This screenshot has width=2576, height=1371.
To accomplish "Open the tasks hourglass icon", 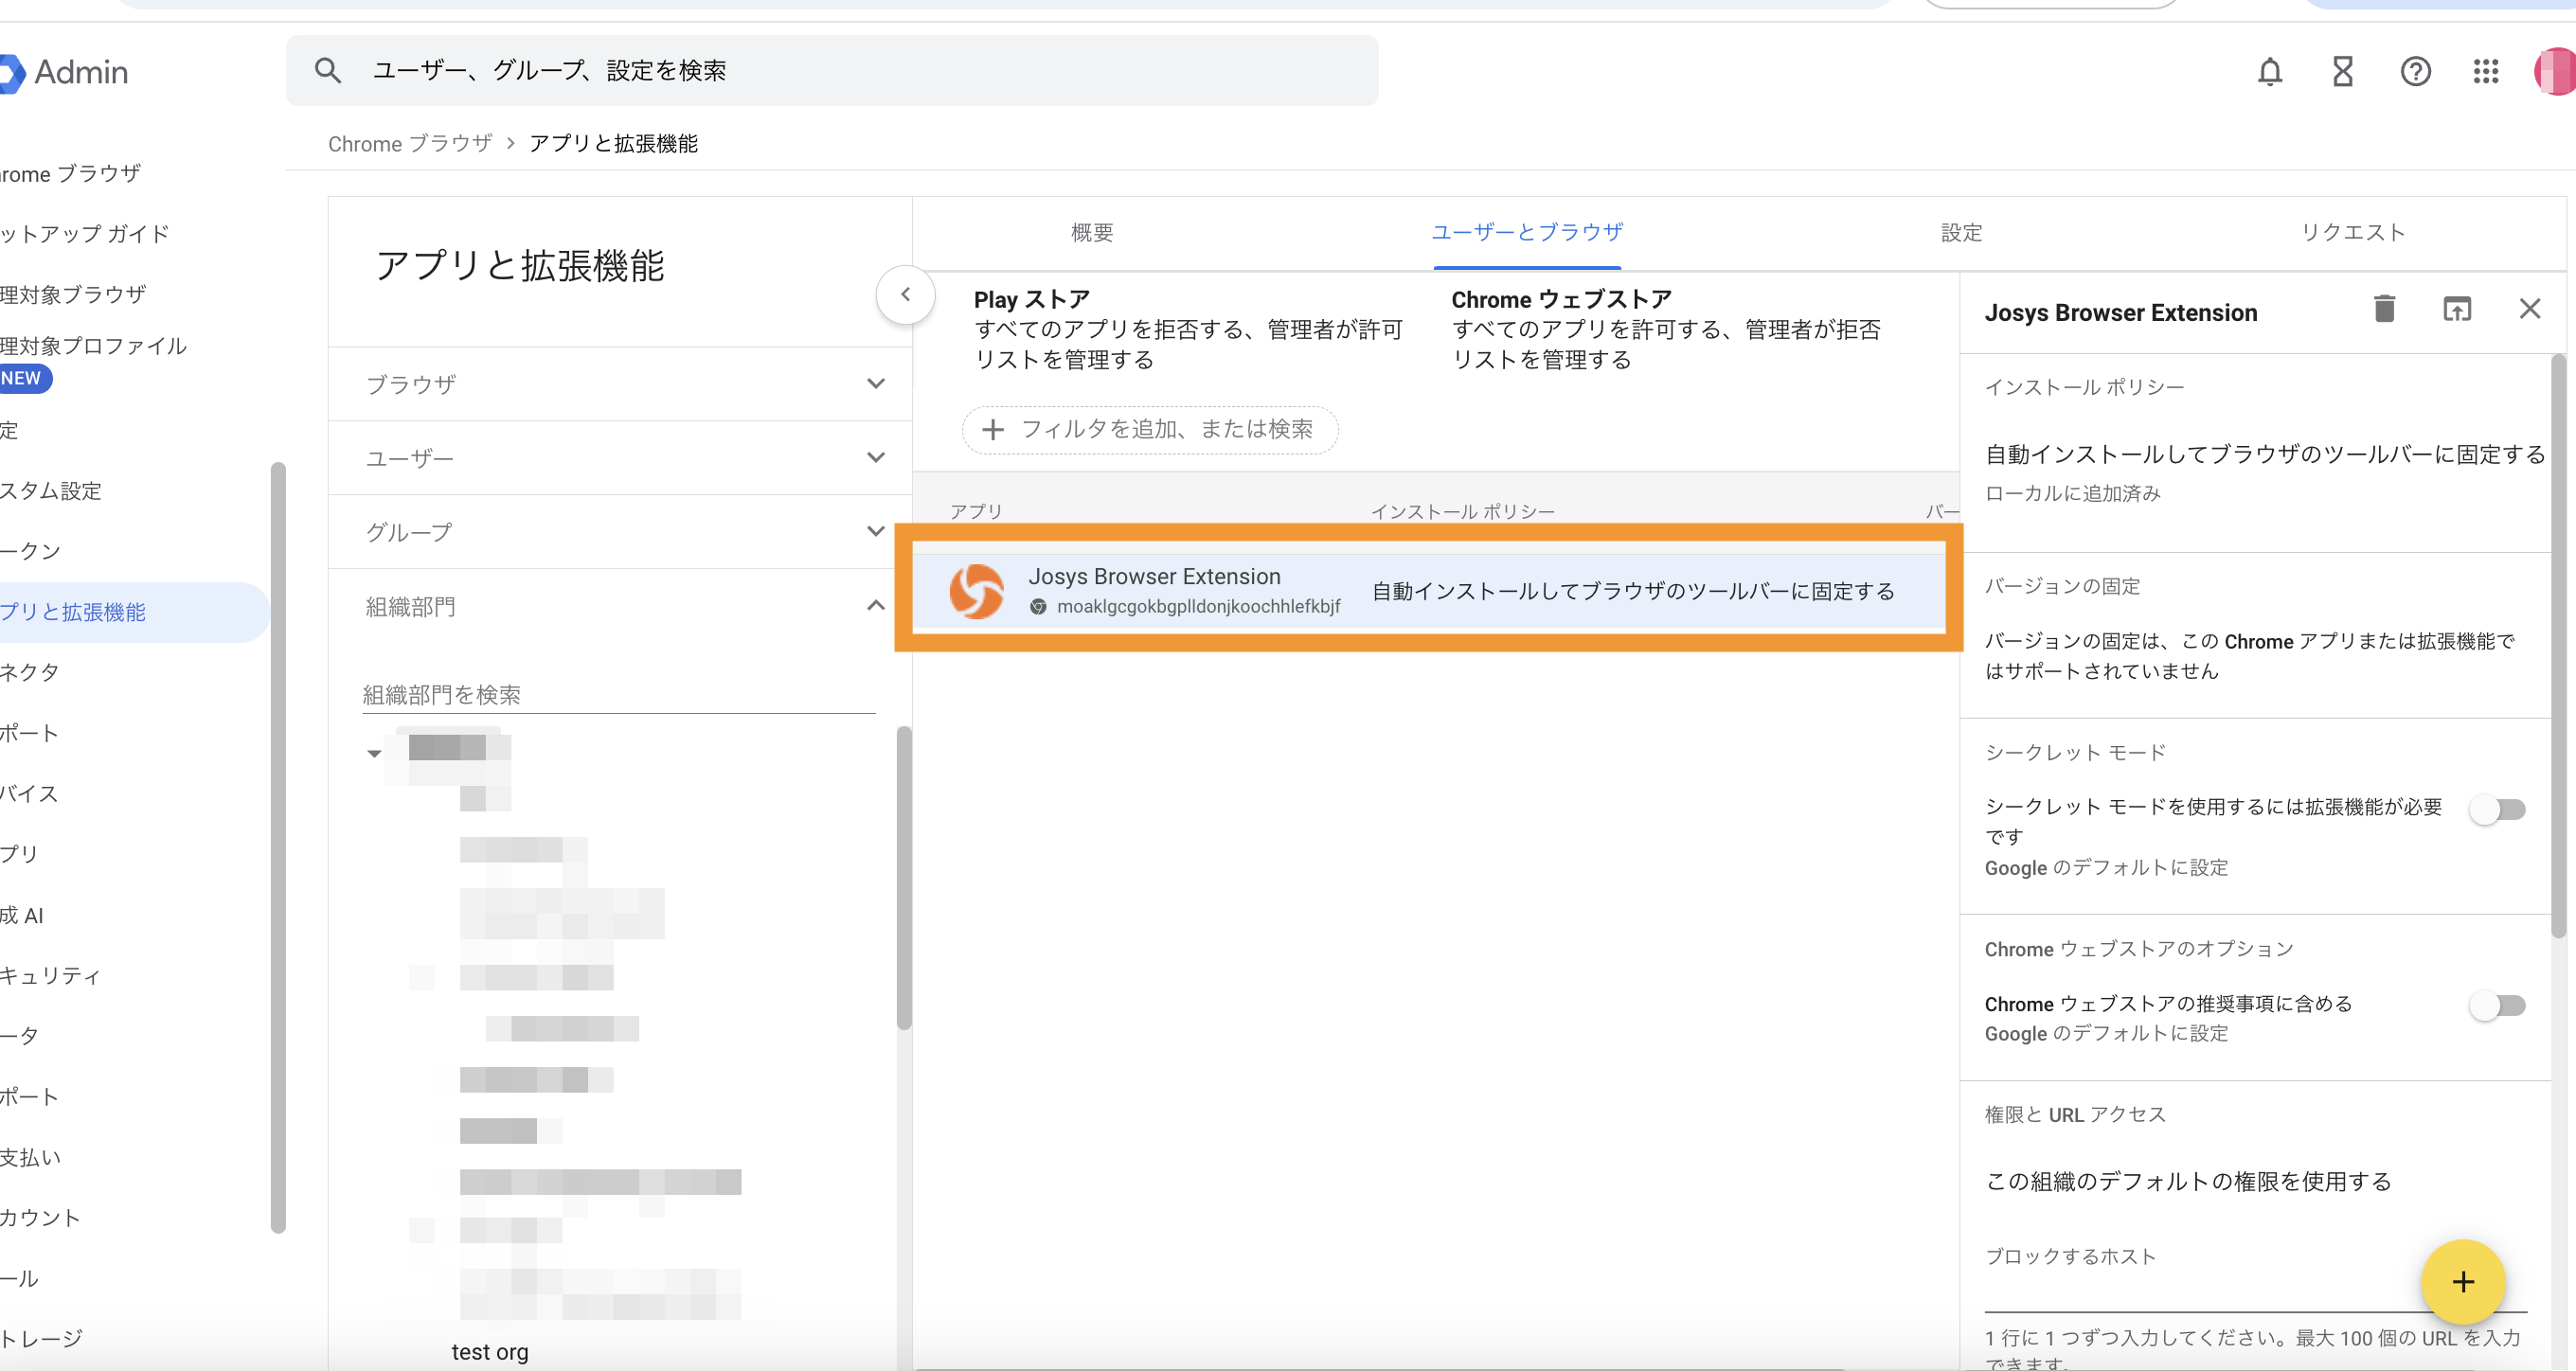I will coord(2342,72).
